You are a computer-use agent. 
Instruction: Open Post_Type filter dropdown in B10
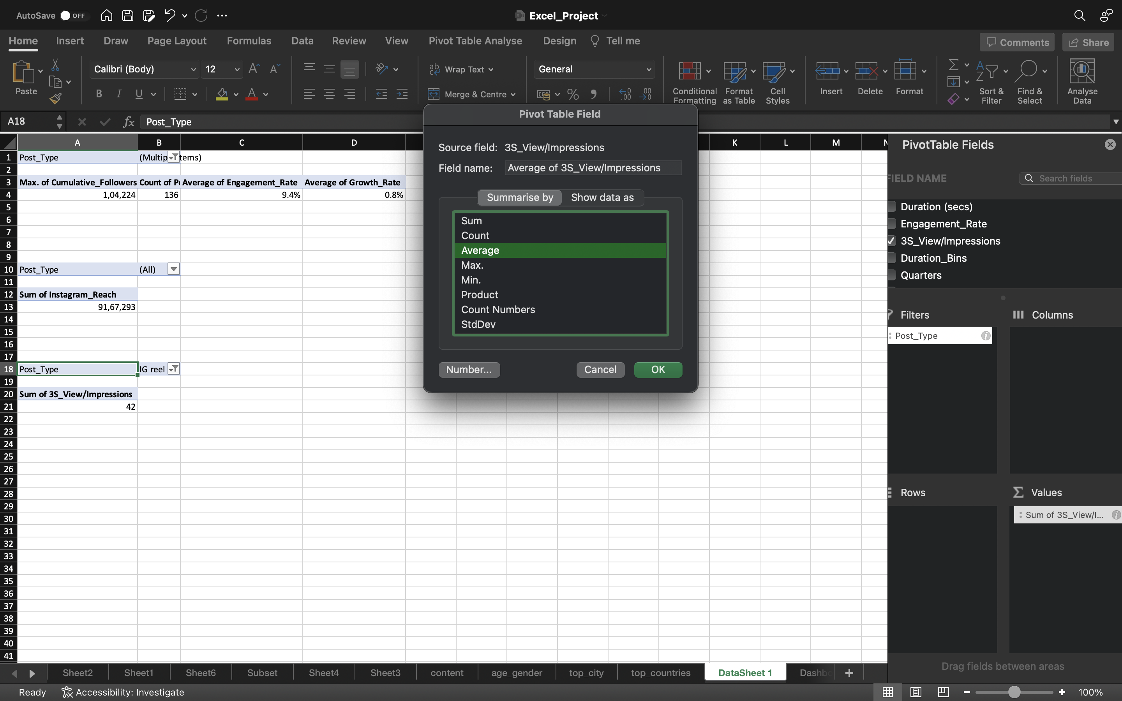coord(173,269)
